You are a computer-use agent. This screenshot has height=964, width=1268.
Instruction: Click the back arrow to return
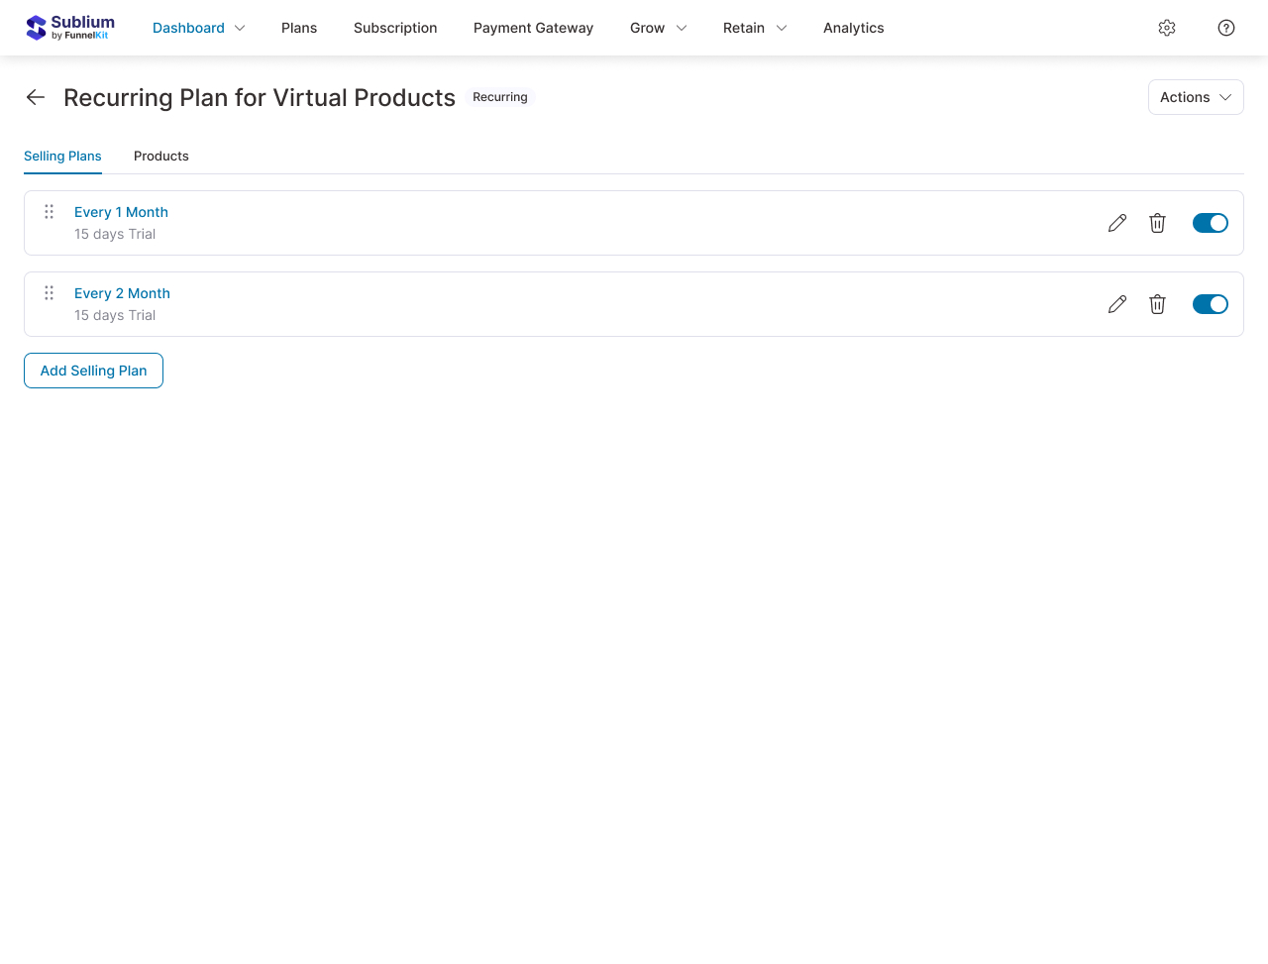pyautogui.click(x=35, y=97)
